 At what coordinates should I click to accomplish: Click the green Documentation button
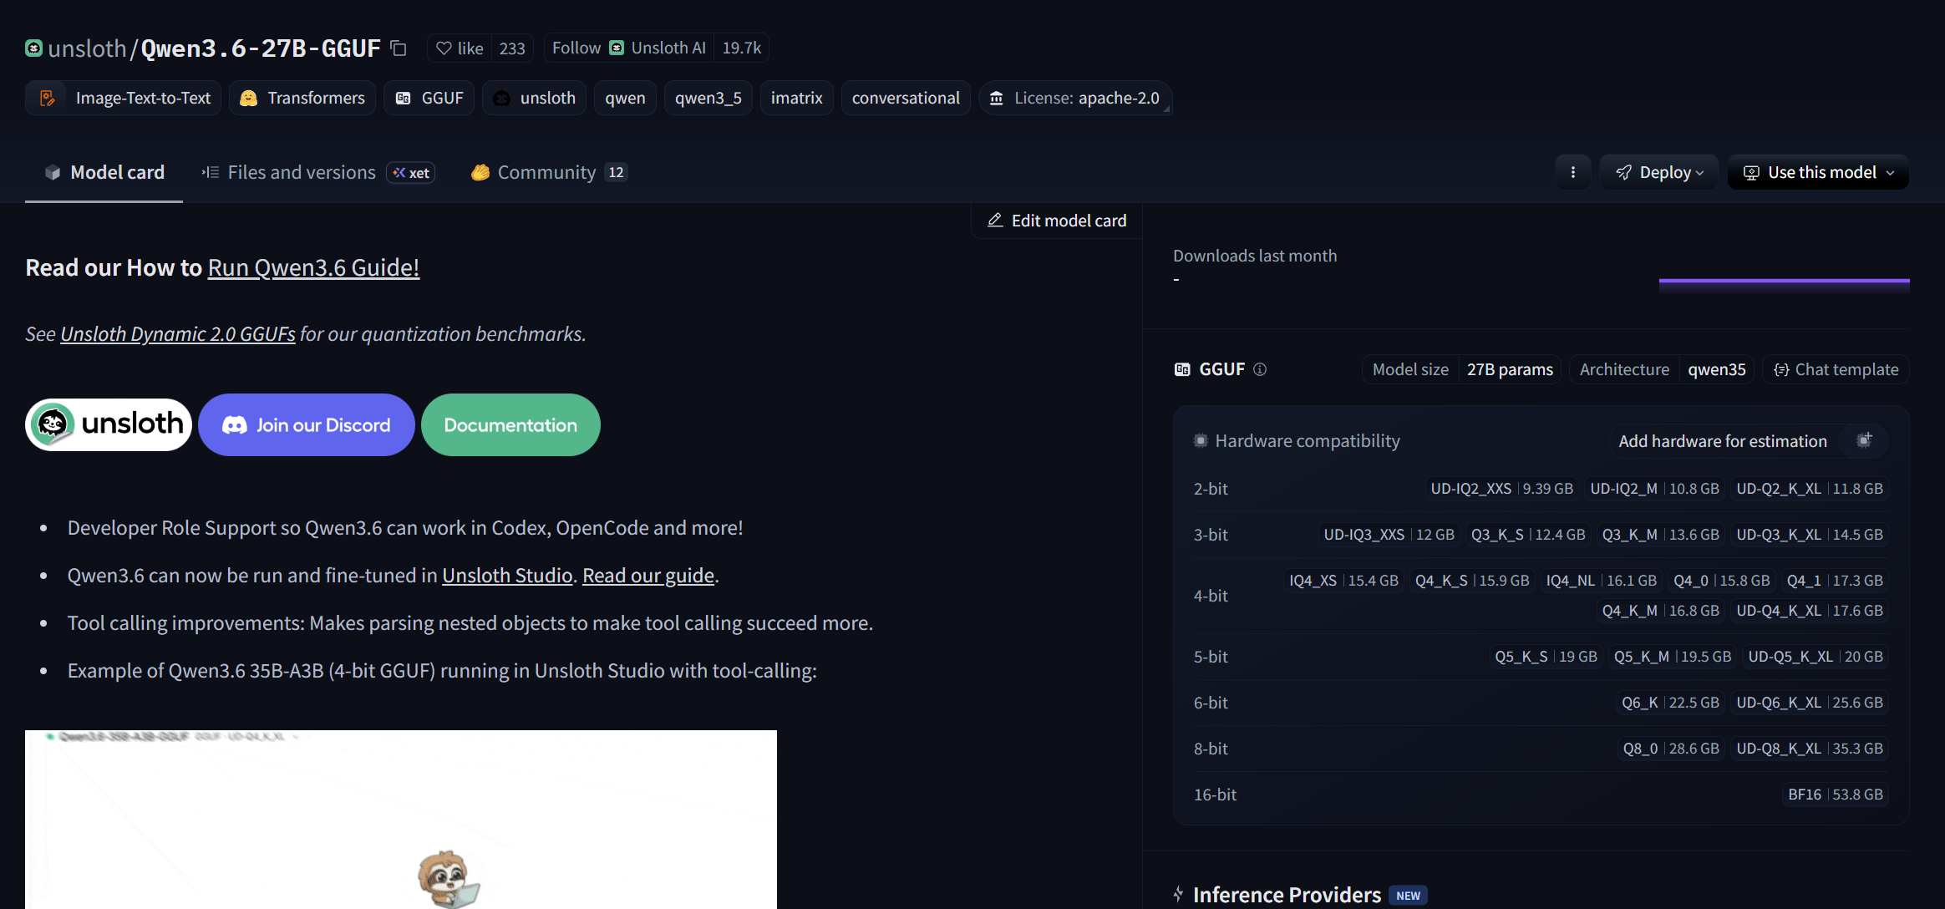[510, 424]
